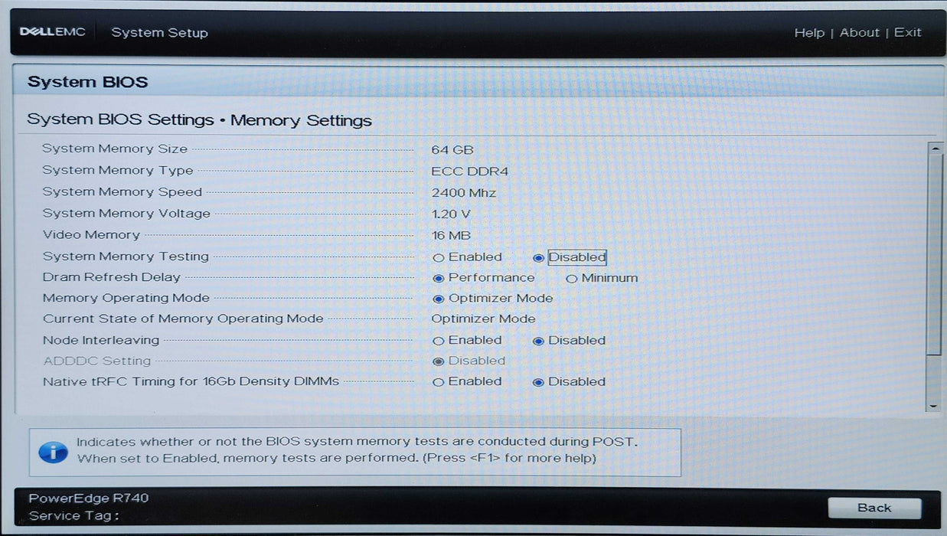Click the System Setup title
The height and width of the screenshot is (536, 947).
click(x=159, y=33)
